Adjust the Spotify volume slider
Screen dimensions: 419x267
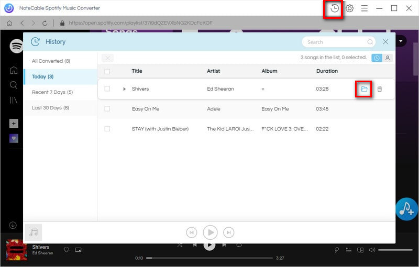coord(395,250)
